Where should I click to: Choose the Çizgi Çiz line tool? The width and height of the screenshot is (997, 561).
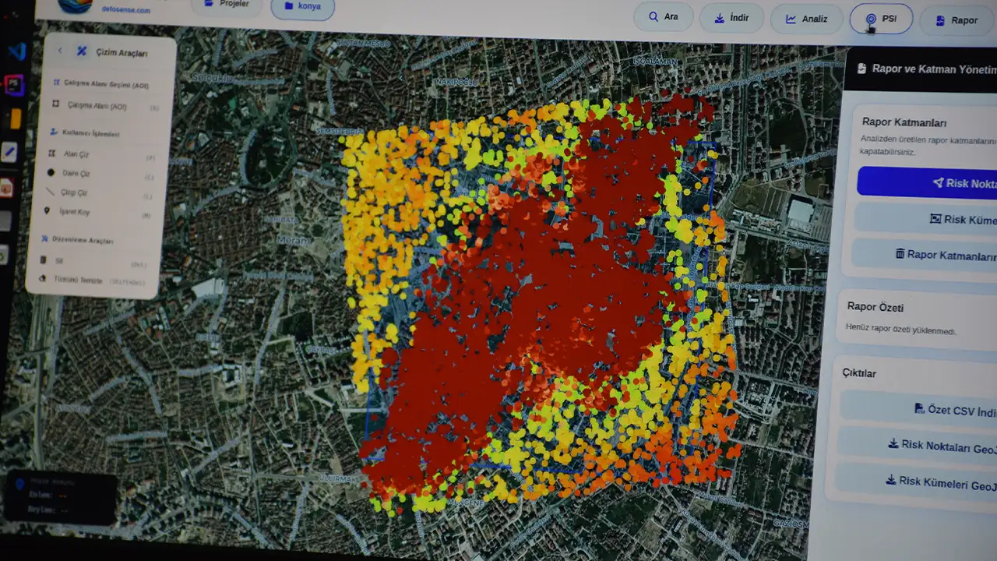[74, 192]
